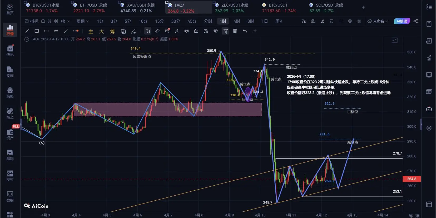Screen dimensions: 436x218
Task: Open the 快讯 news flash sidebar icon
Action: pos(10,51)
